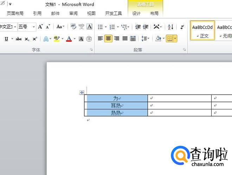Screen dimensions: 232x175
Task: Click the Sort A-Z icon
Action: point(170,27)
